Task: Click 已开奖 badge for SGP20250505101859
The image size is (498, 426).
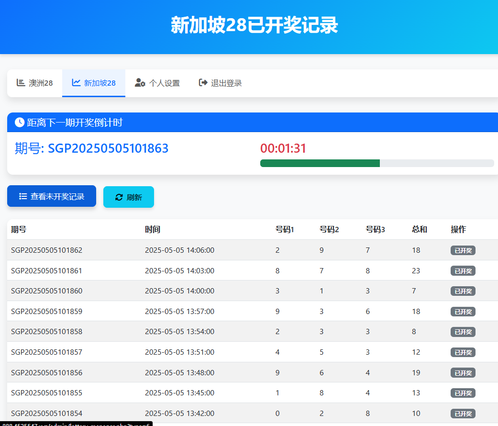Action: [463, 312]
